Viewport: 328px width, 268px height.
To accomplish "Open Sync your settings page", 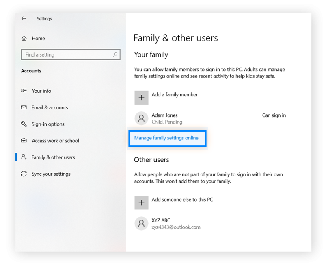I will [50, 174].
